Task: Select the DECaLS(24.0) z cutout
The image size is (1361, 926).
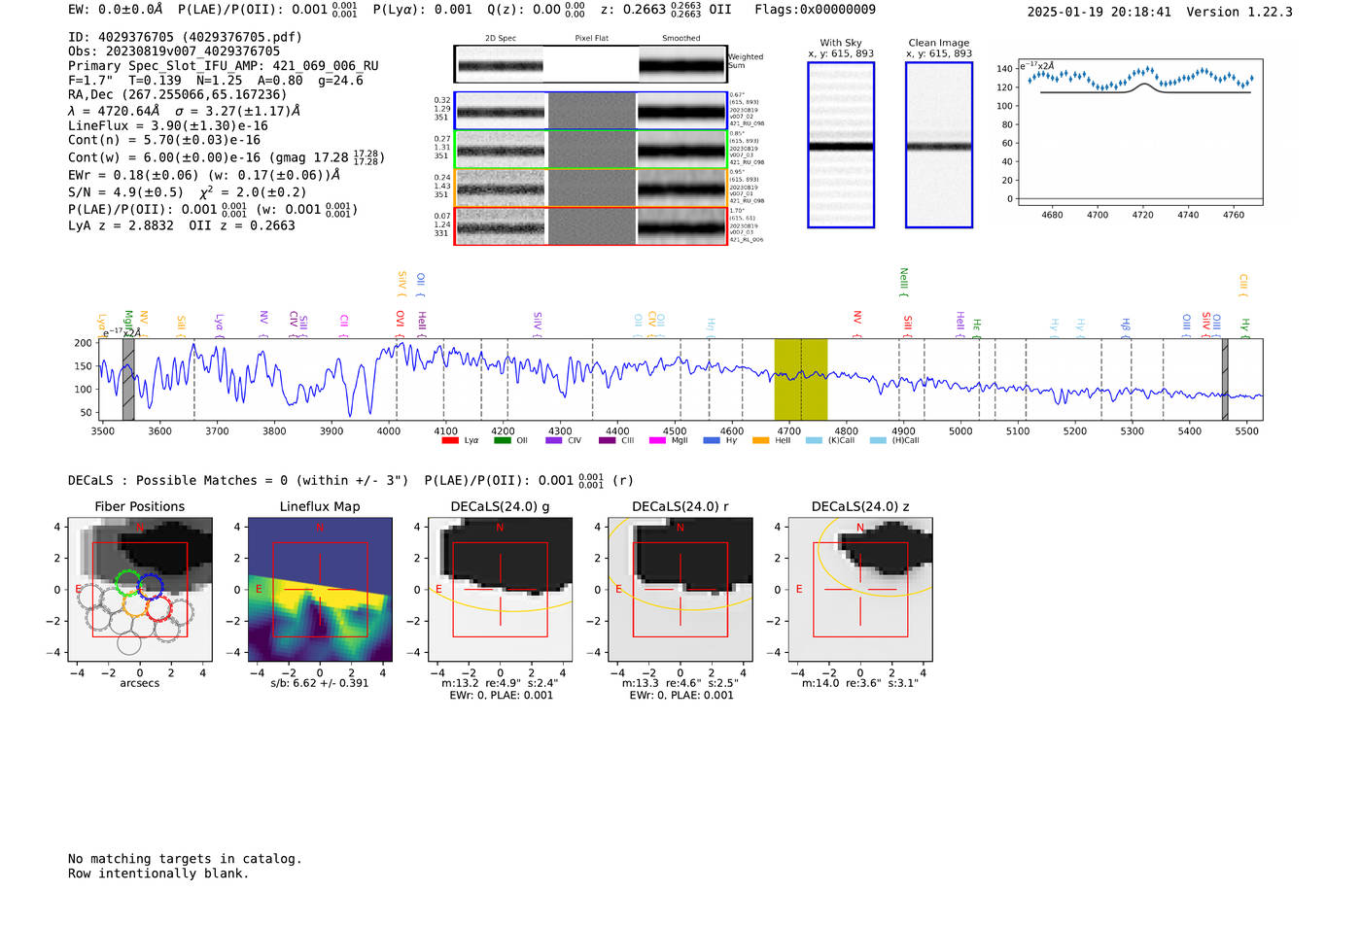Action: [x=860, y=589]
